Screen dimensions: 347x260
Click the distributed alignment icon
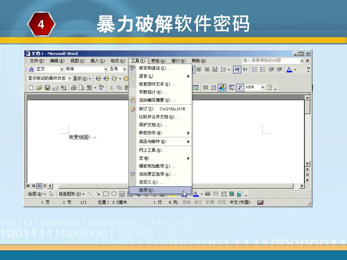tap(215, 70)
